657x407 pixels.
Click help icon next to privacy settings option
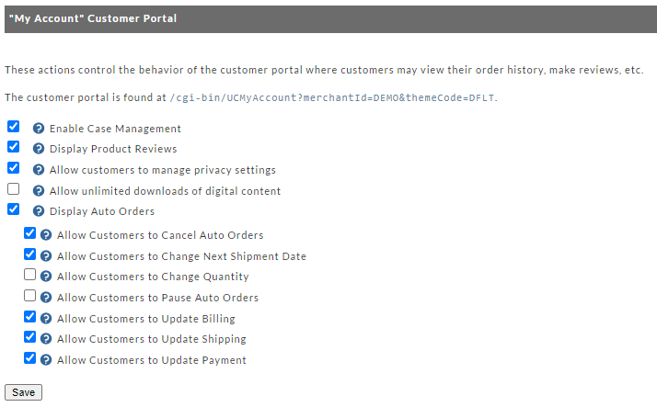point(39,170)
